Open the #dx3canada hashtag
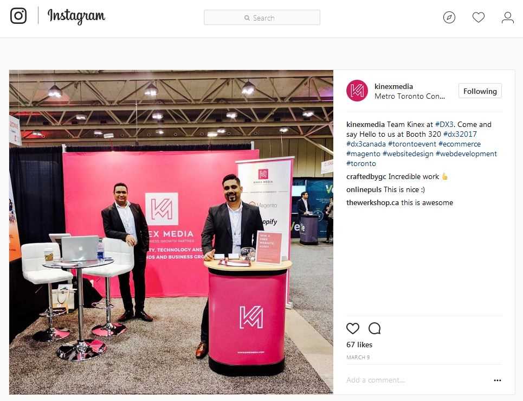This screenshot has width=523, height=401. point(366,144)
